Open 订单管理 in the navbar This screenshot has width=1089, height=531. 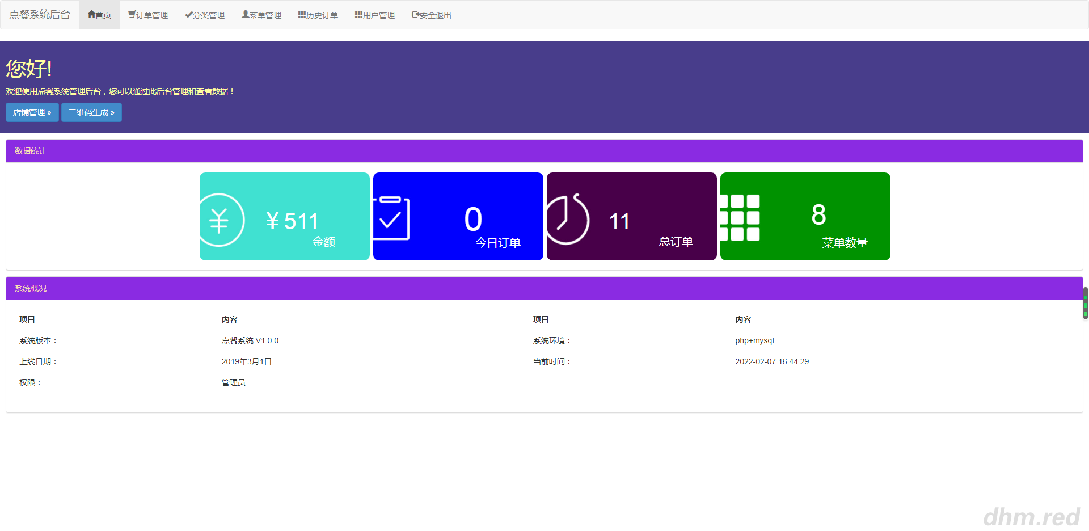click(x=148, y=15)
